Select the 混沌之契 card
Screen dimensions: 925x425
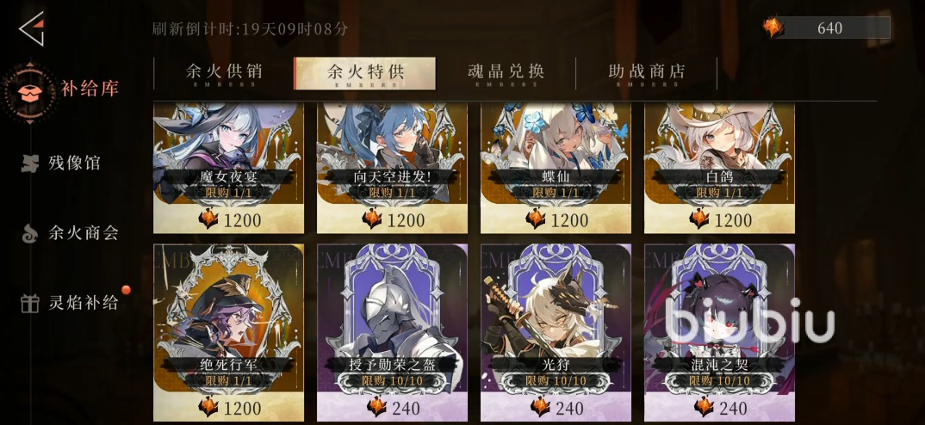coord(720,332)
